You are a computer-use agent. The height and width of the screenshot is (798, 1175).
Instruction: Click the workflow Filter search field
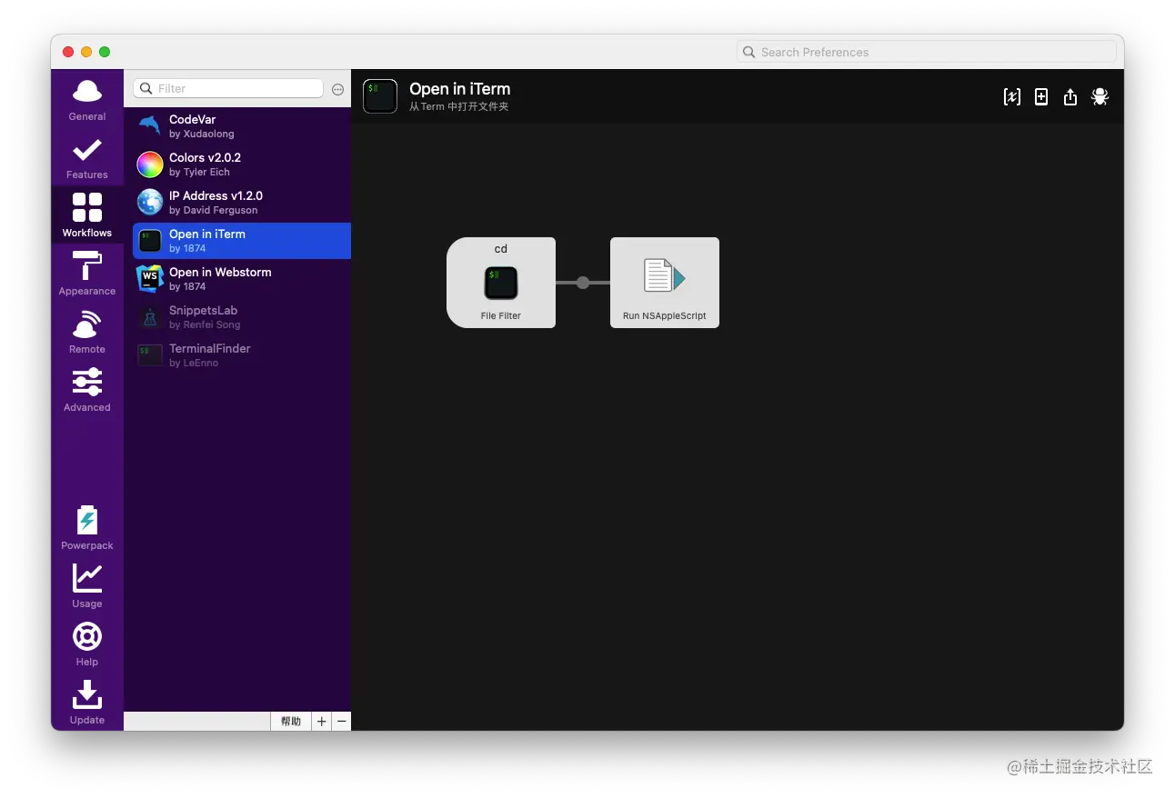(228, 88)
